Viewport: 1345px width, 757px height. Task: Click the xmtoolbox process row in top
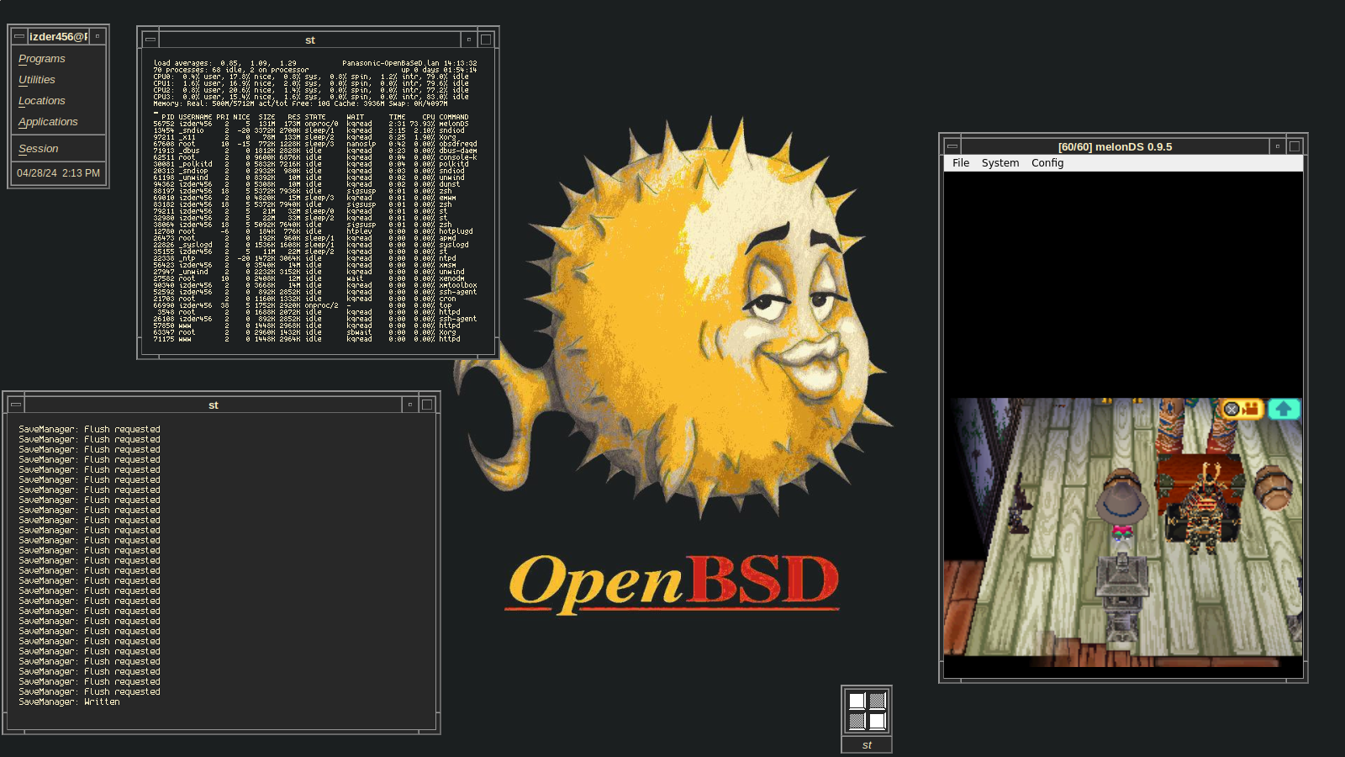(x=315, y=285)
